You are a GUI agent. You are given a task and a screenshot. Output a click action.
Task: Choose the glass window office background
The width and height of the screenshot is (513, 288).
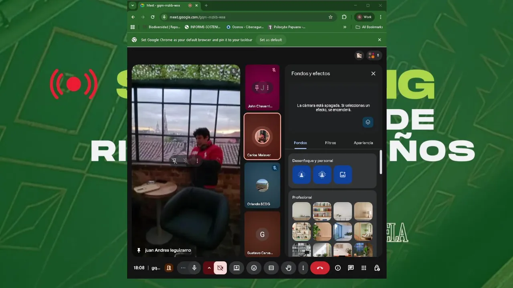pyautogui.click(x=343, y=232)
